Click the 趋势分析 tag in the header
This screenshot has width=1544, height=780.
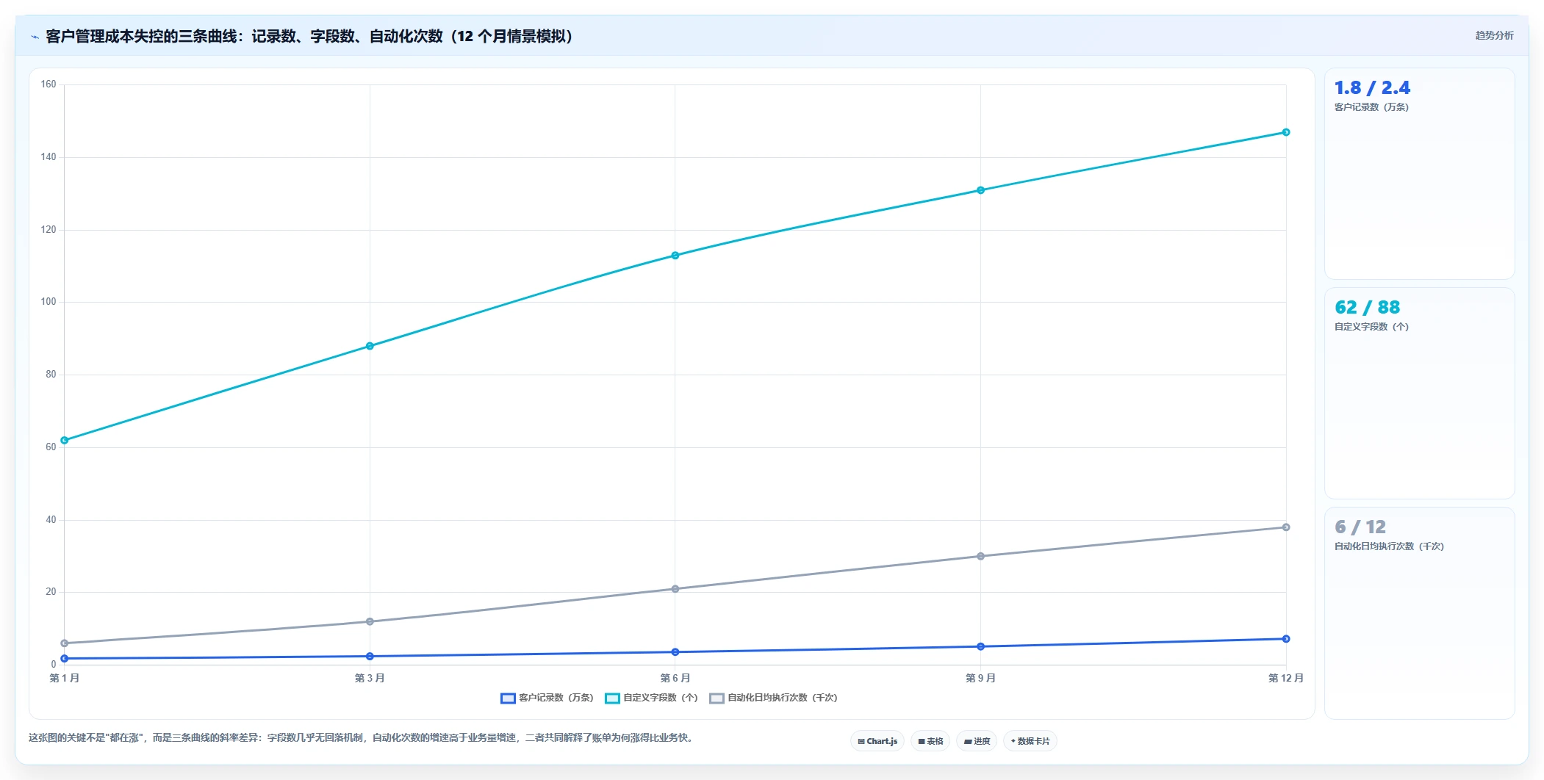click(1494, 35)
